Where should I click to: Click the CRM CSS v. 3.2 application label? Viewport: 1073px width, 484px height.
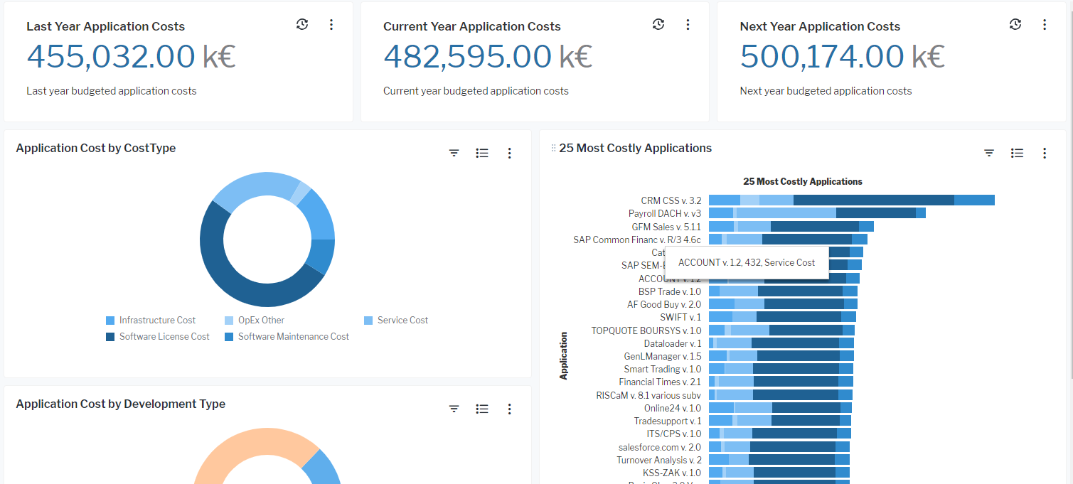(671, 201)
